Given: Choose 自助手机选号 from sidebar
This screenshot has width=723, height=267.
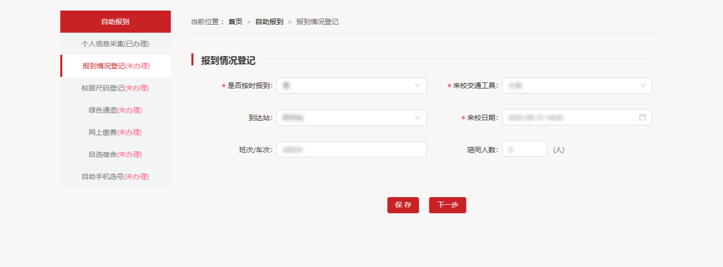Looking at the screenshot, I should click(x=115, y=176).
